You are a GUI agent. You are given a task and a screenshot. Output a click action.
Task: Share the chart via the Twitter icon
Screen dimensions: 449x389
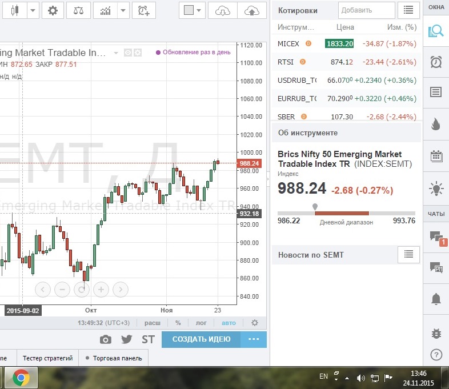(x=126, y=339)
